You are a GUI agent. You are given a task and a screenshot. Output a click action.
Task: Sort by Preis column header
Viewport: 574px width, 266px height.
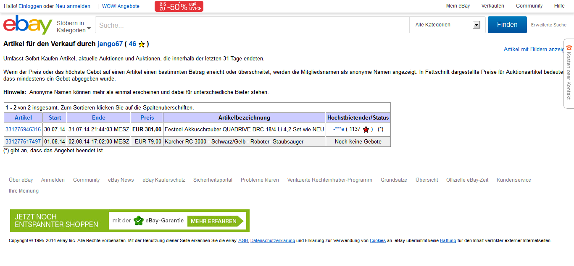pos(147,117)
